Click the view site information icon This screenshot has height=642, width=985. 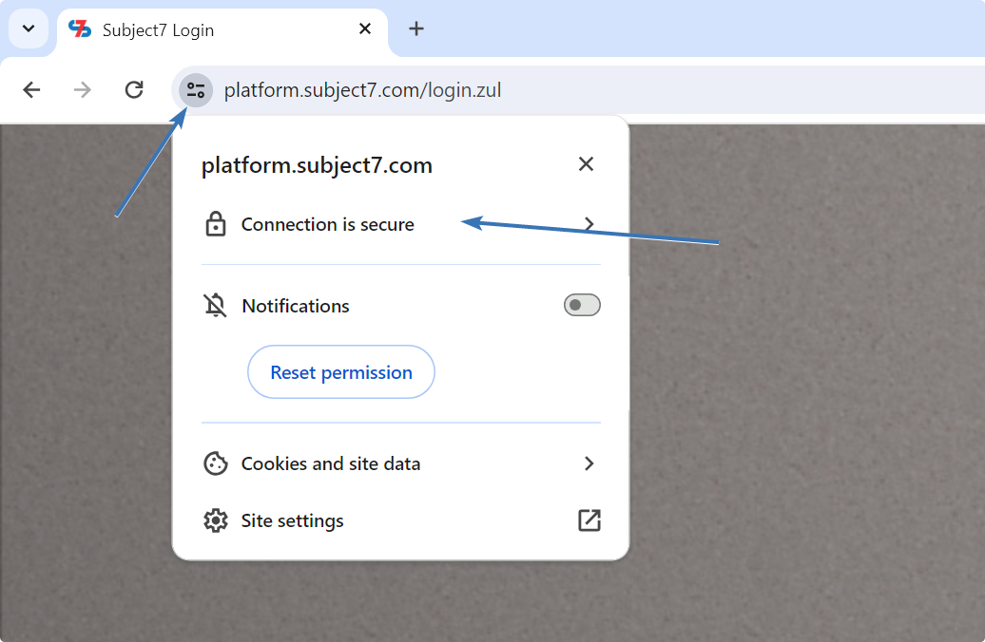click(196, 90)
